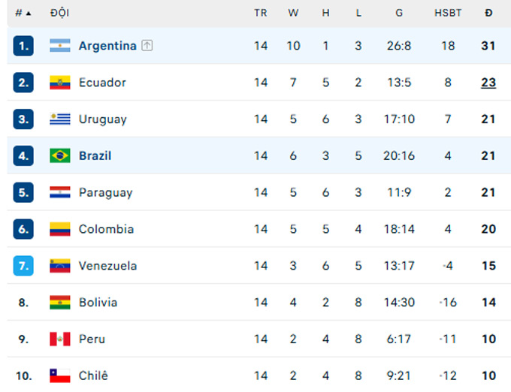Open the Colombia team link
The image size is (511, 392).
click(x=106, y=229)
